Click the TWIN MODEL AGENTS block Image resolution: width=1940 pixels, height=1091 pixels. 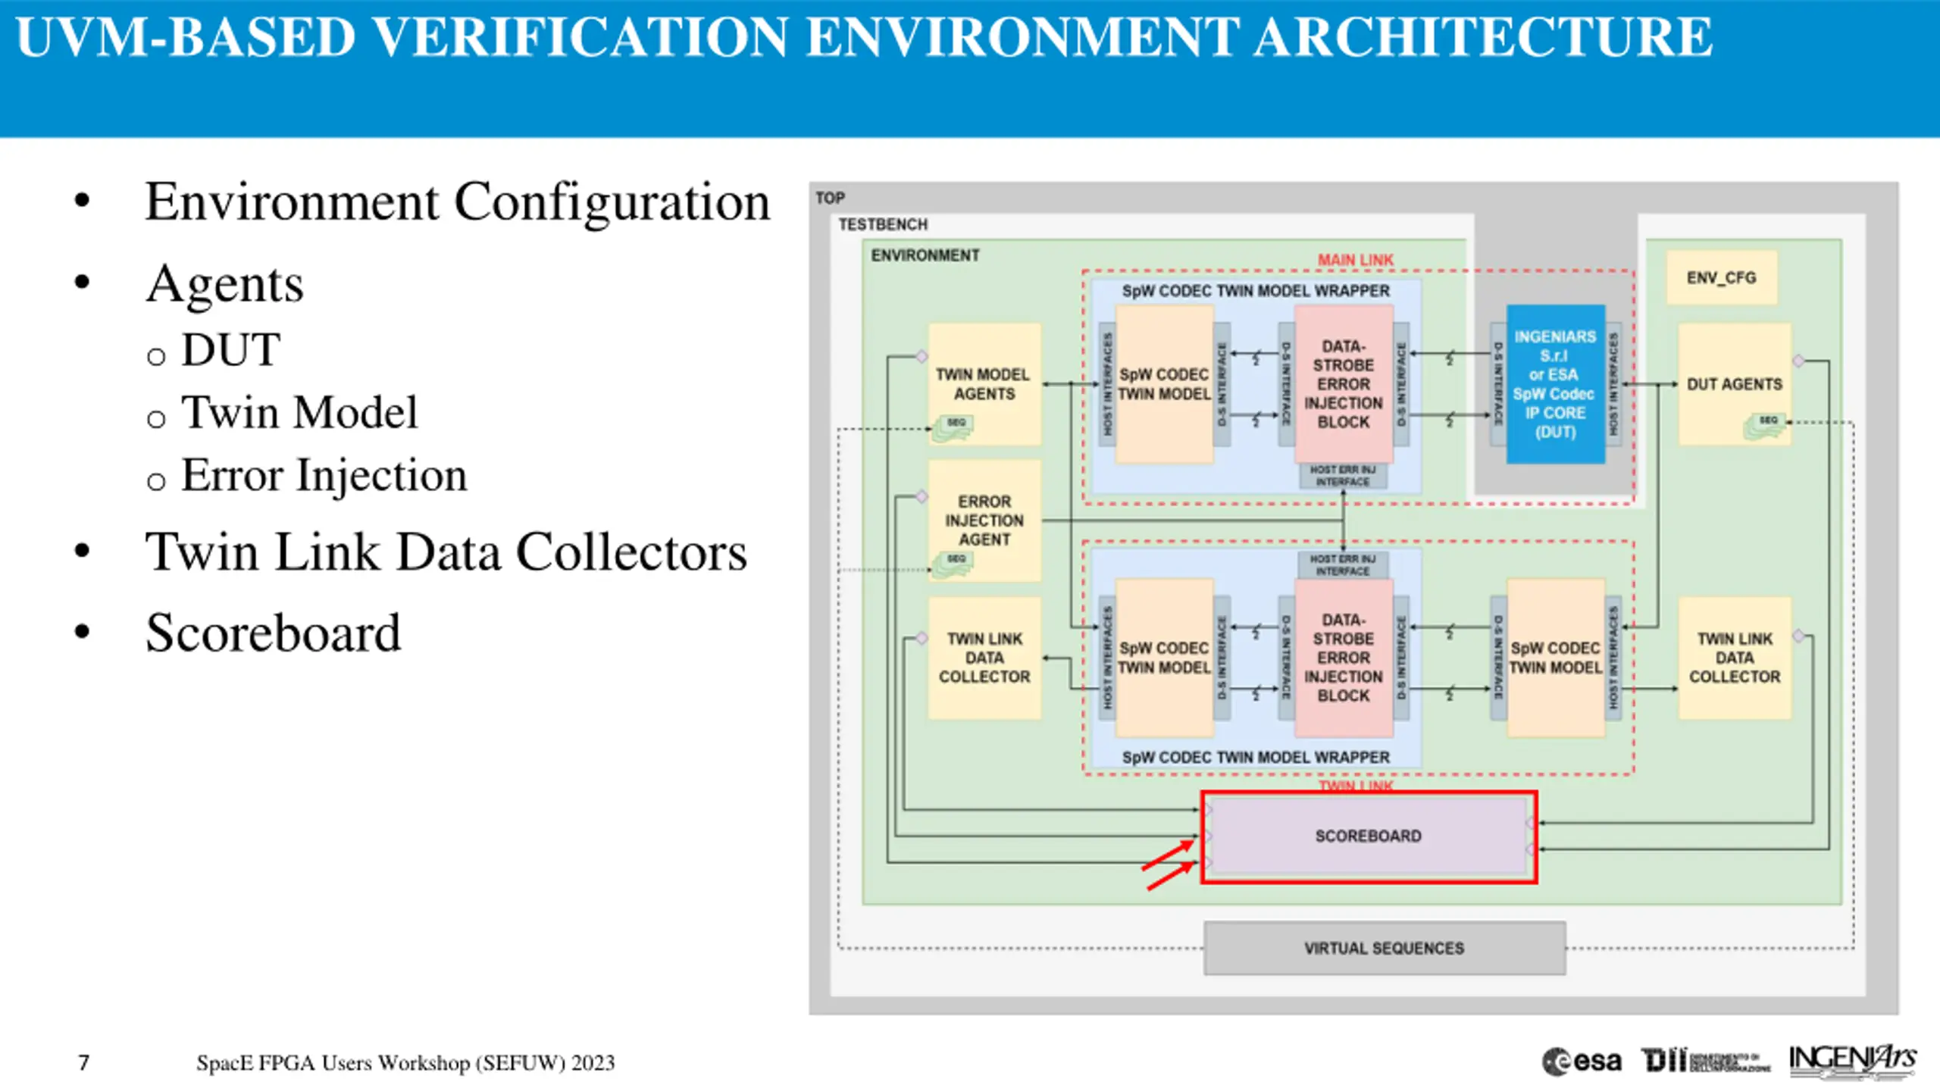(984, 384)
